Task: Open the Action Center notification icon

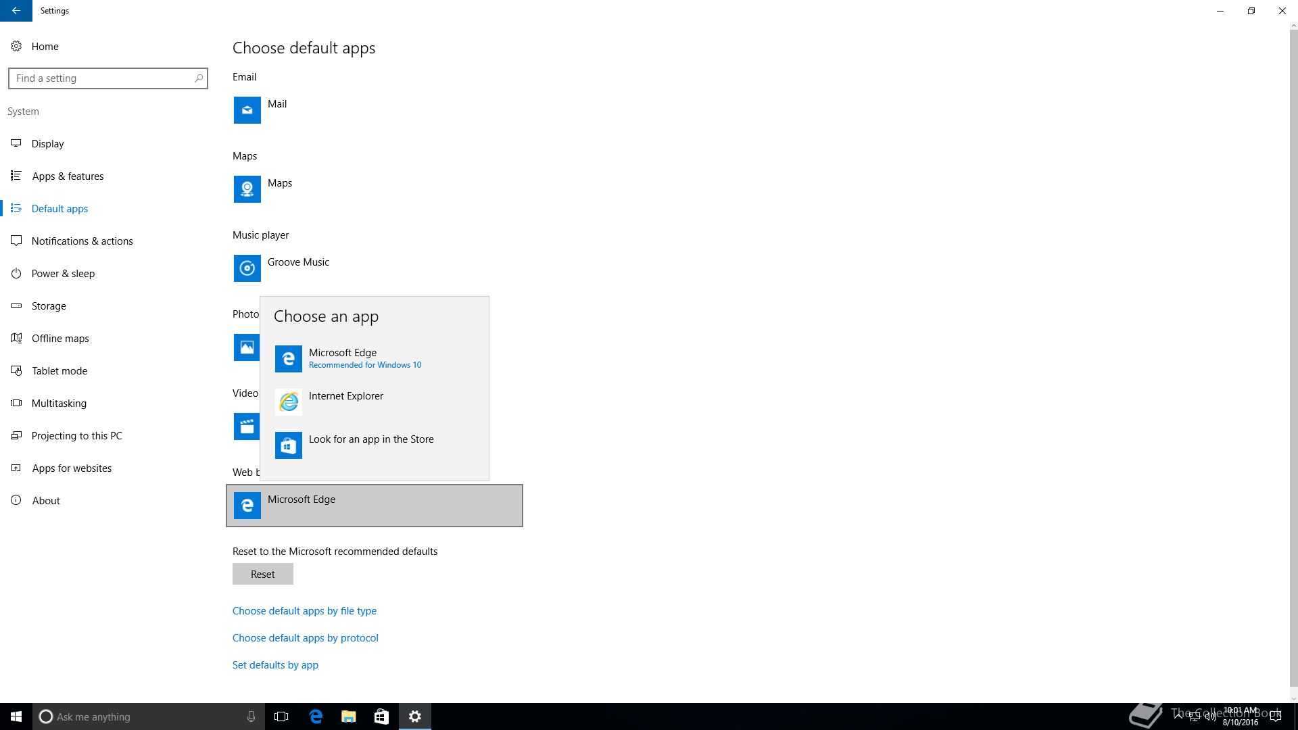Action: point(1276,716)
